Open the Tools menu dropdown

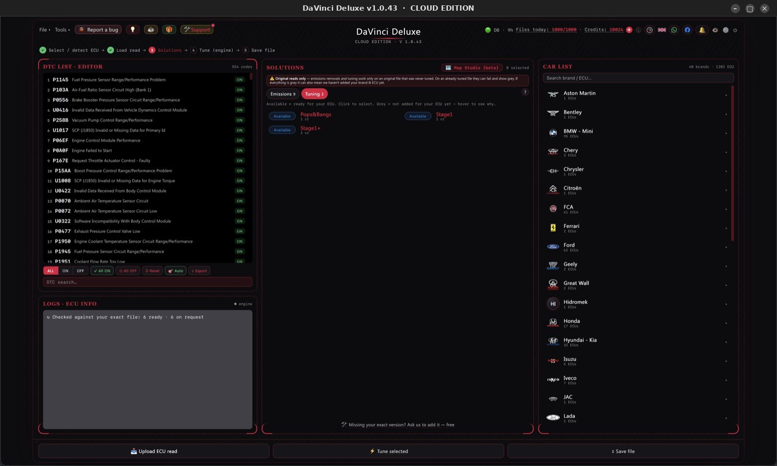62,30
